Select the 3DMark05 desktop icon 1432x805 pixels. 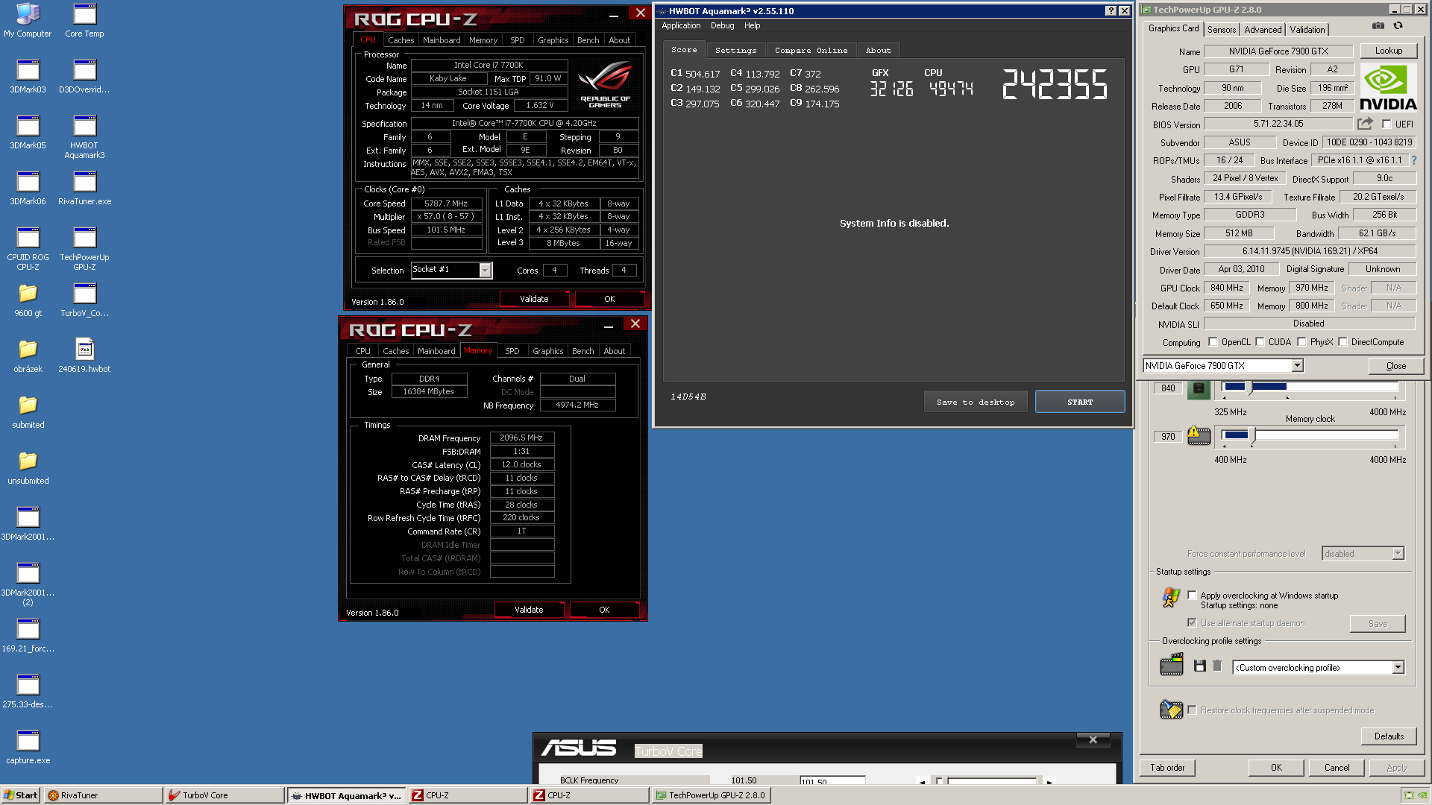pyautogui.click(x=28, y=132)
